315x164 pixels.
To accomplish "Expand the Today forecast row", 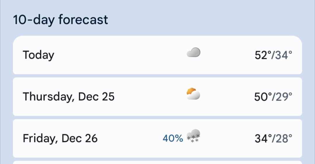I will coord(117,55).
